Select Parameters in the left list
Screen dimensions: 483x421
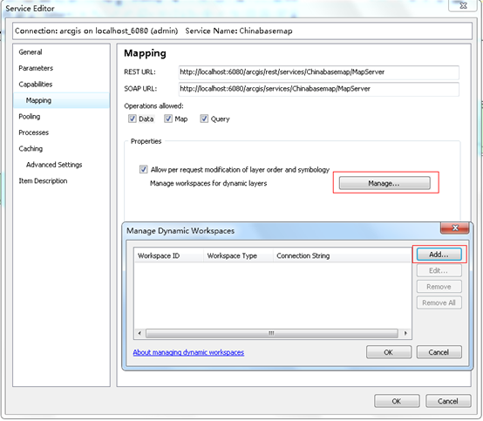click(36, 68)
